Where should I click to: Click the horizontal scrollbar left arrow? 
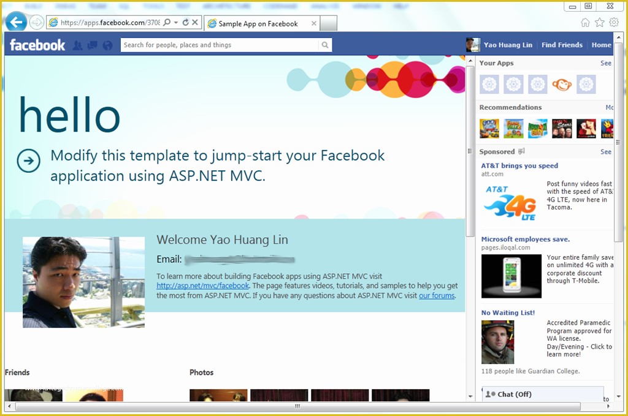[x=10, y=406]
